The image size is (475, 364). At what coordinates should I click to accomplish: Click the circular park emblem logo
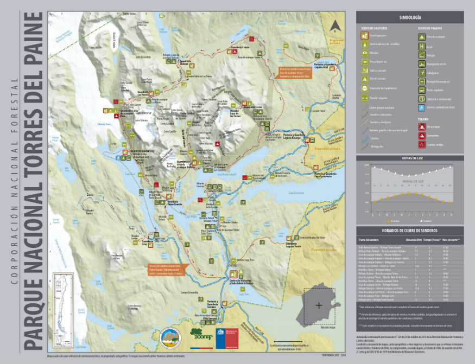click(x=170, y=338)
